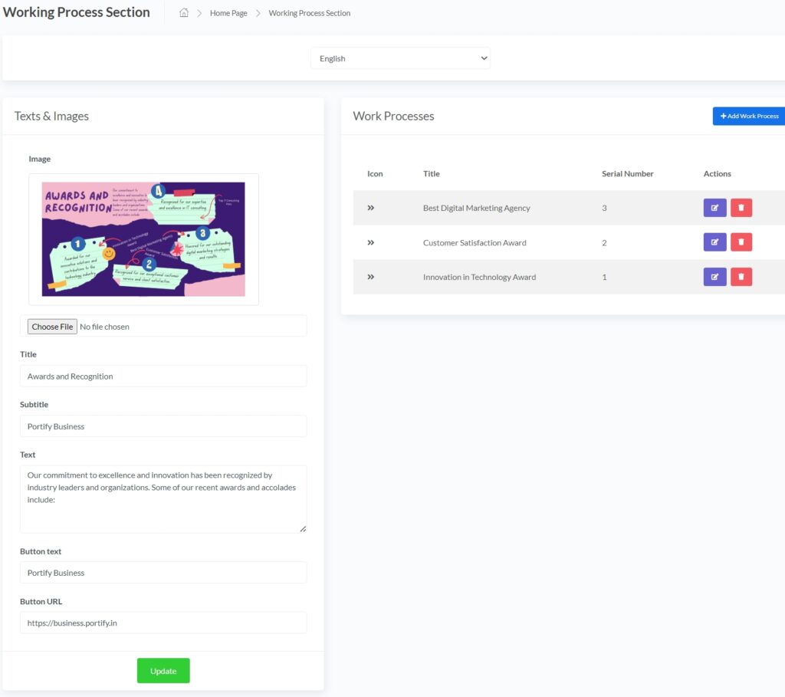785x697 pixels.
Task: Click the green Update button
Action: (x=163, y=670)
